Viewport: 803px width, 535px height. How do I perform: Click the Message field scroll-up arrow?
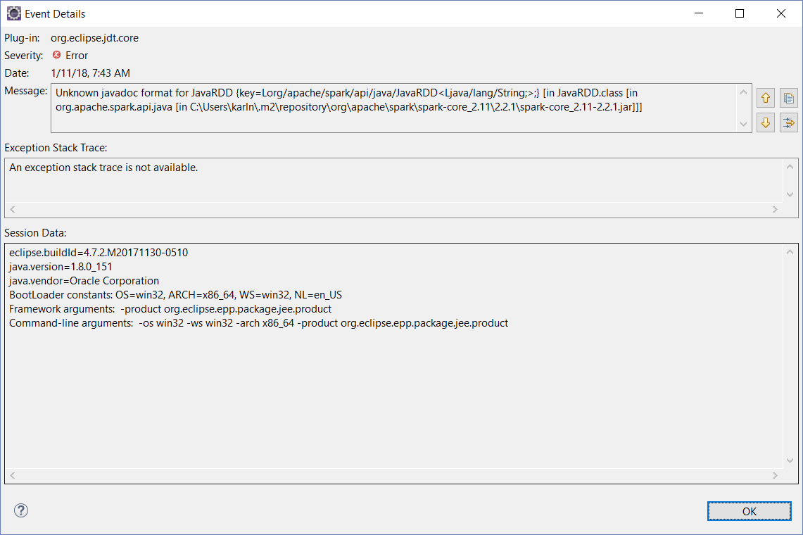[743, 92]
